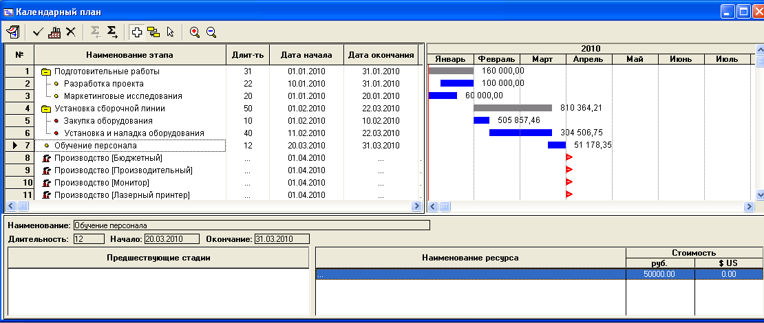Click the Длит-ть column header
This screenshot has height=323, width=764.
(248, 55)
